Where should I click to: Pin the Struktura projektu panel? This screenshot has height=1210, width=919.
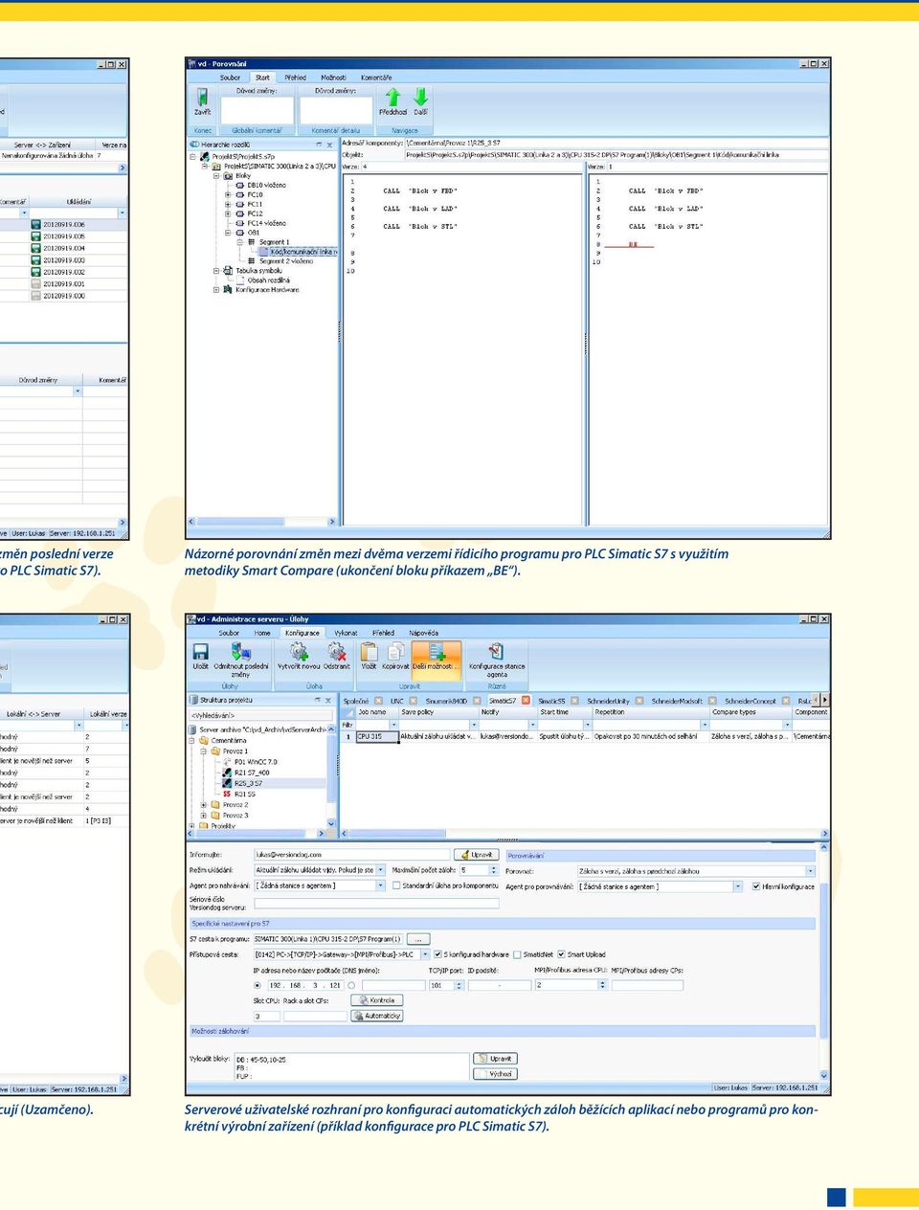(x=319, y=700)
